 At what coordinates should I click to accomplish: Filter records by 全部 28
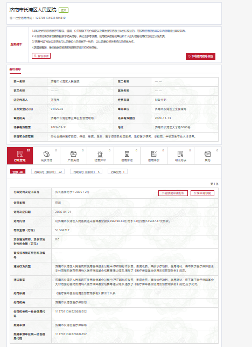(x=18, y=172)
